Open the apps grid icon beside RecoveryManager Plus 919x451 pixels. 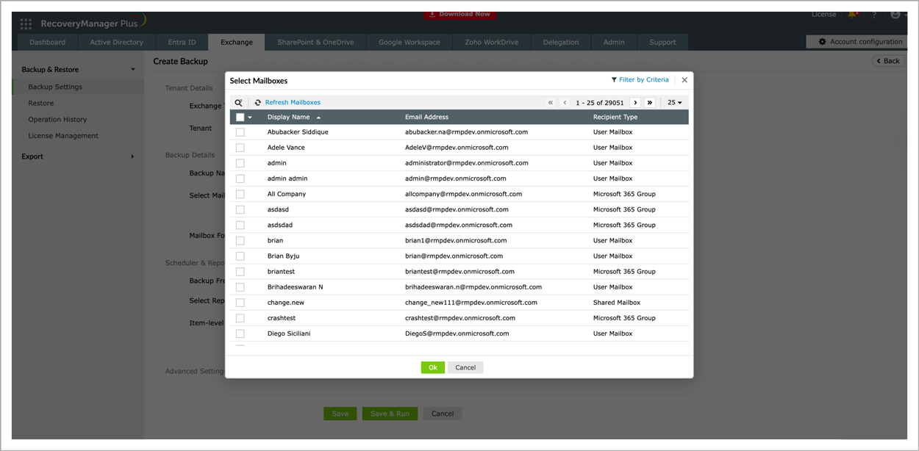(26, 24)
